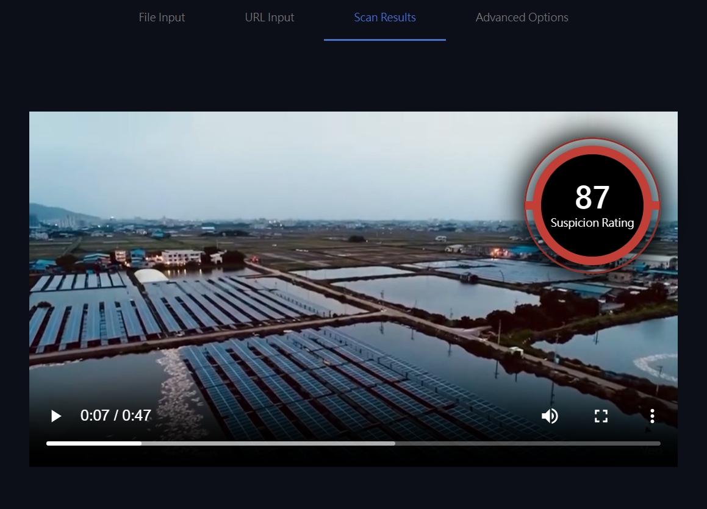The width and height of the screenshot is (707, 509).
Task: Click the Suspicion Rating label text
Action: coord(592,223)
